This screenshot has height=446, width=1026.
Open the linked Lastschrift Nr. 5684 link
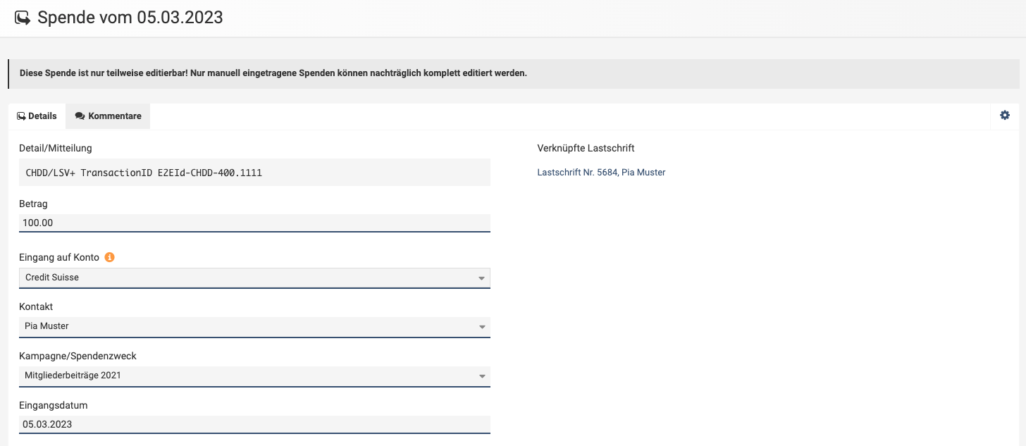pyautogui.click(x=601, y=172)
